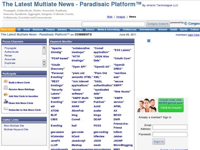
Task: Open the Science tab
Action: 90,29
